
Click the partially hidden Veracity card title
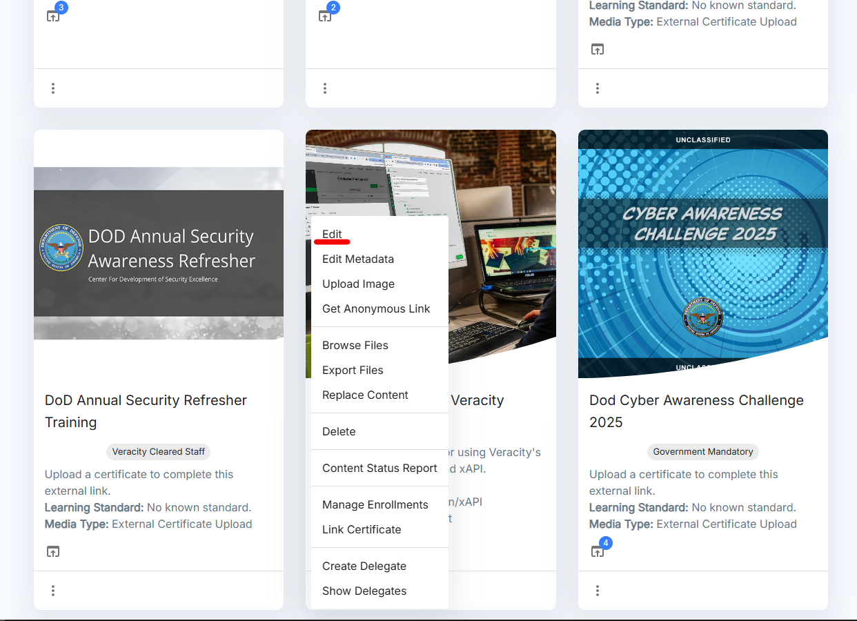point(477,400)
